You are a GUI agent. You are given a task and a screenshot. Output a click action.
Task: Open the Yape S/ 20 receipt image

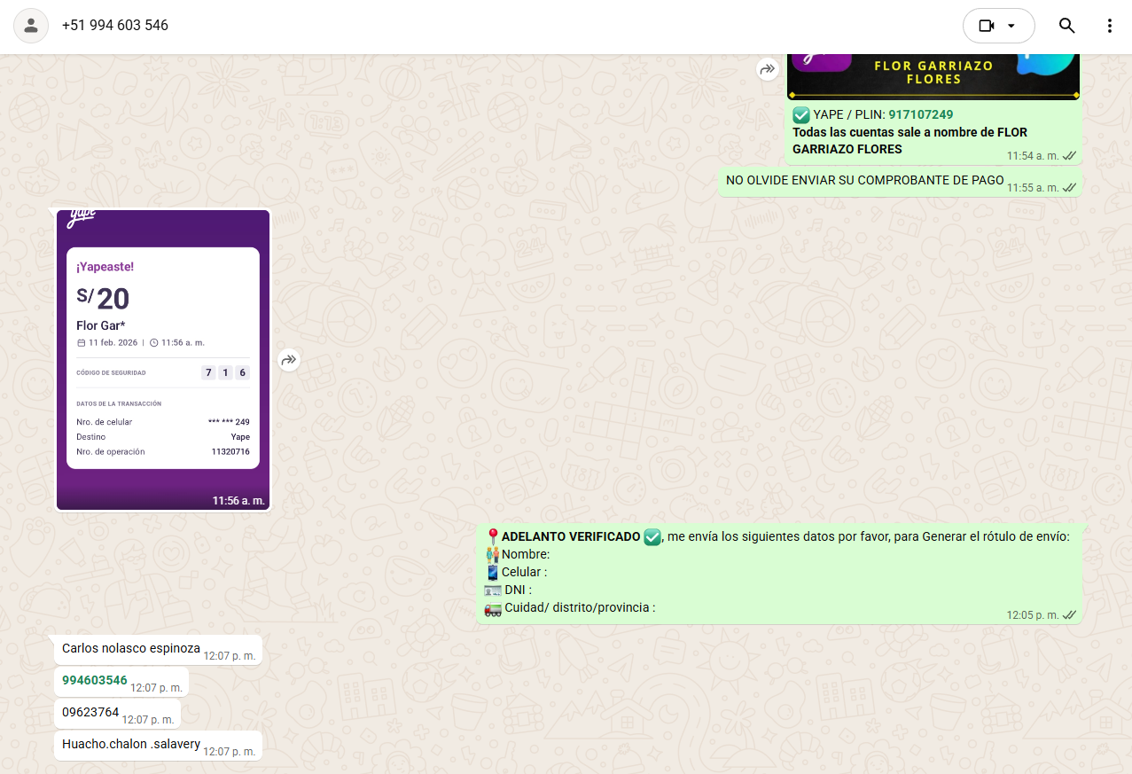(x=163, y=359)
